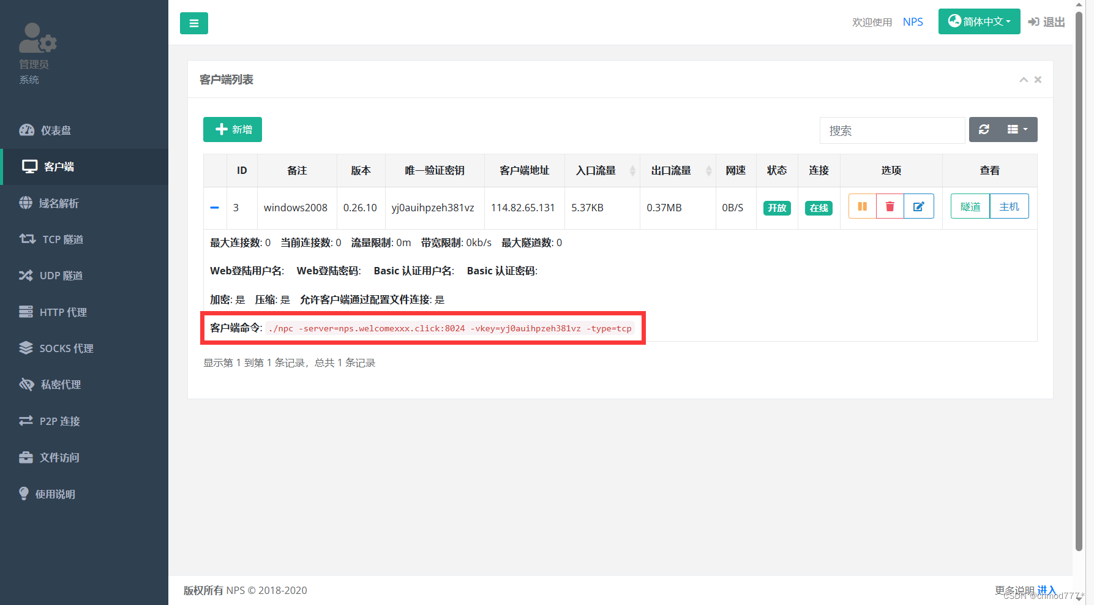Open the column view dropdown next to refresh
This screenshot has width=1094, height=605.
pyautogui.click(x=1016, y=129)
